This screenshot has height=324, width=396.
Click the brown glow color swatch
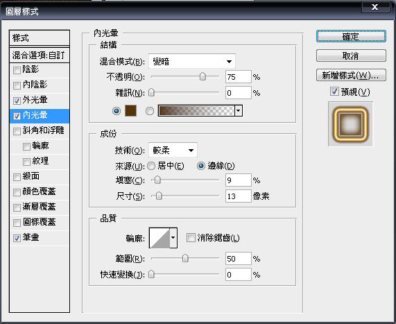(130, 111)
